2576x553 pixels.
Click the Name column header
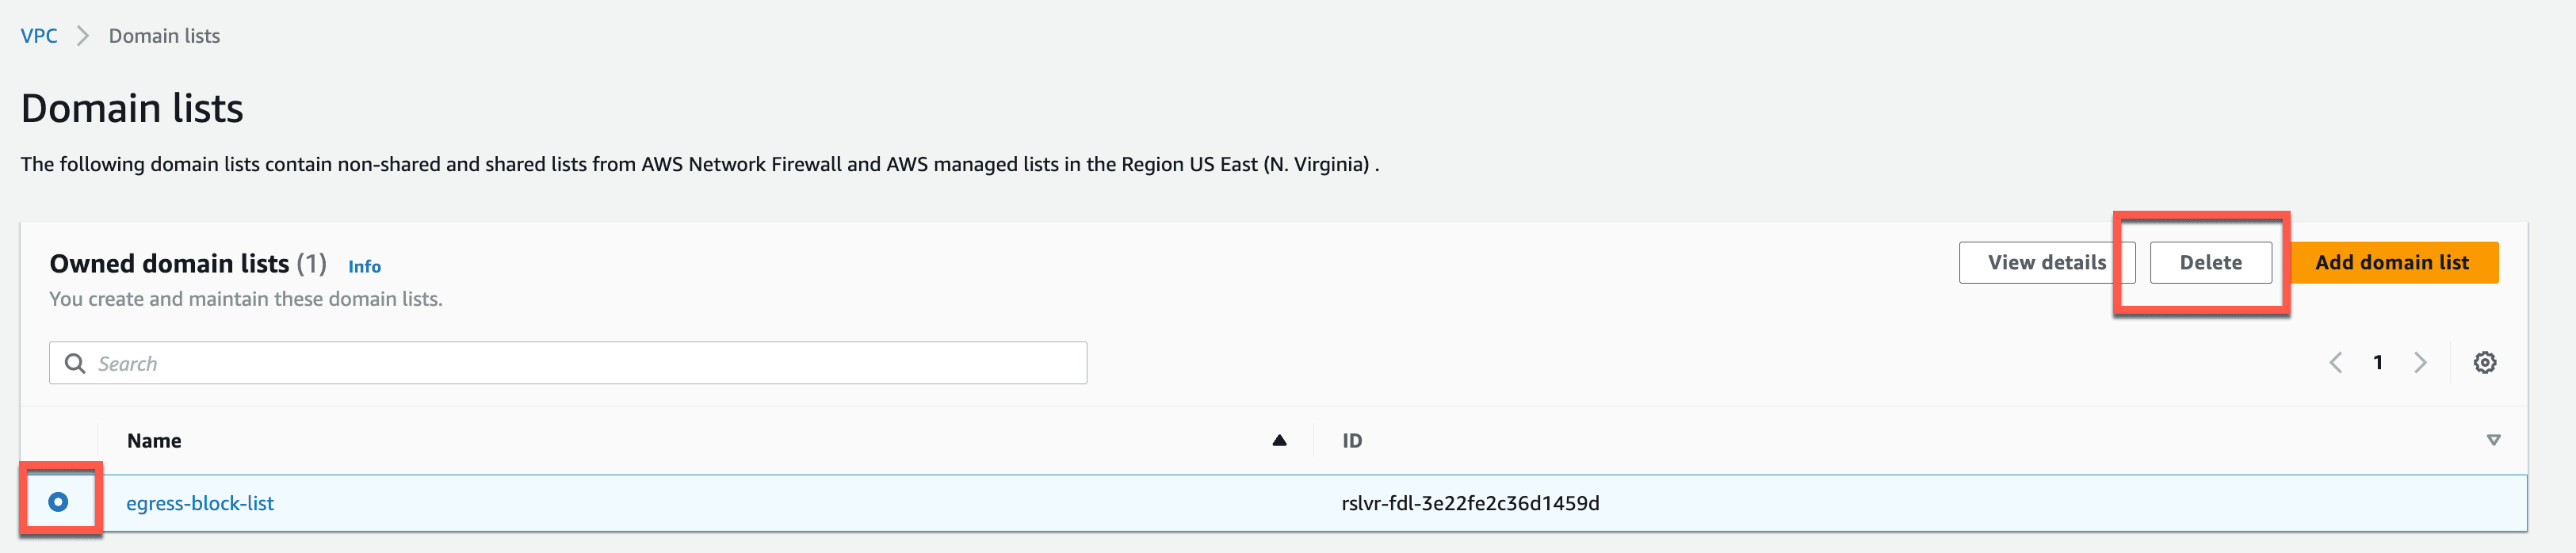point(154,440)
